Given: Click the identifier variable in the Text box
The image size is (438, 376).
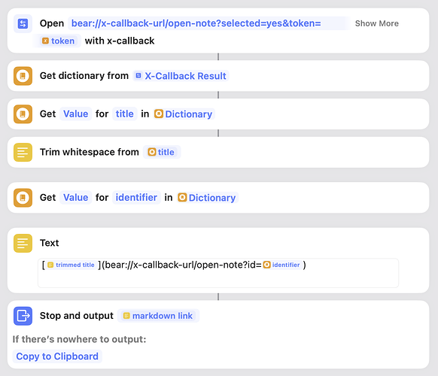Looking at the screenshot, I should [282, 265].
